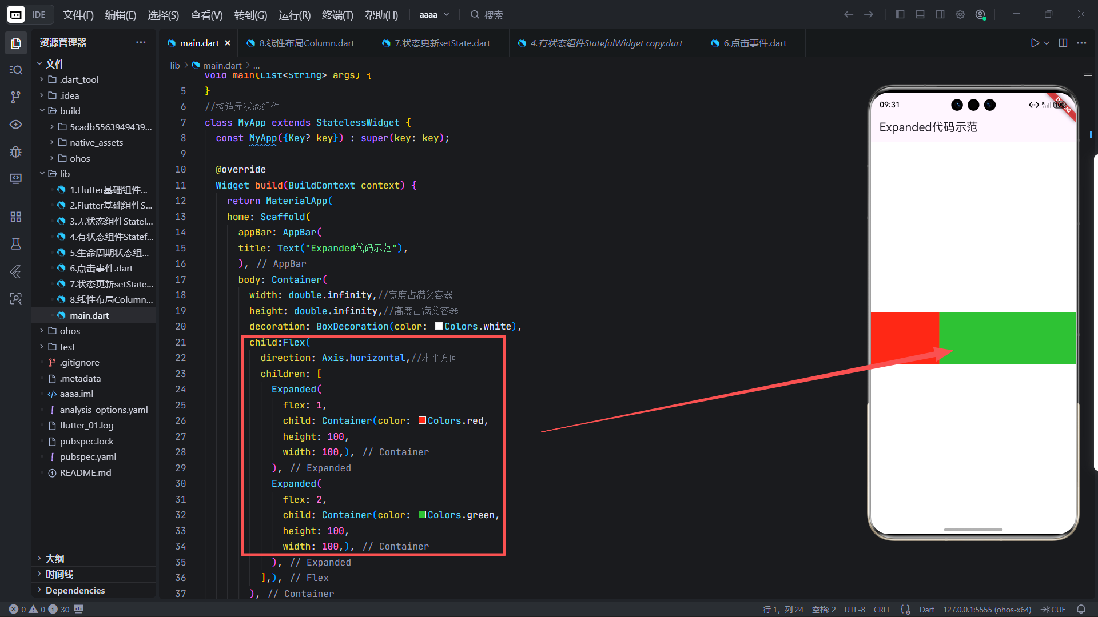Toggle the primary sidebar layout icon
This screenshot has width=1098, height=617.
coord(900,15)
